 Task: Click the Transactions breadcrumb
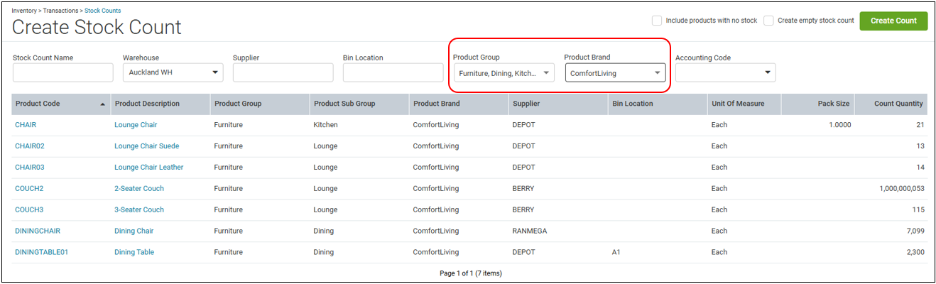coord(61,11)
